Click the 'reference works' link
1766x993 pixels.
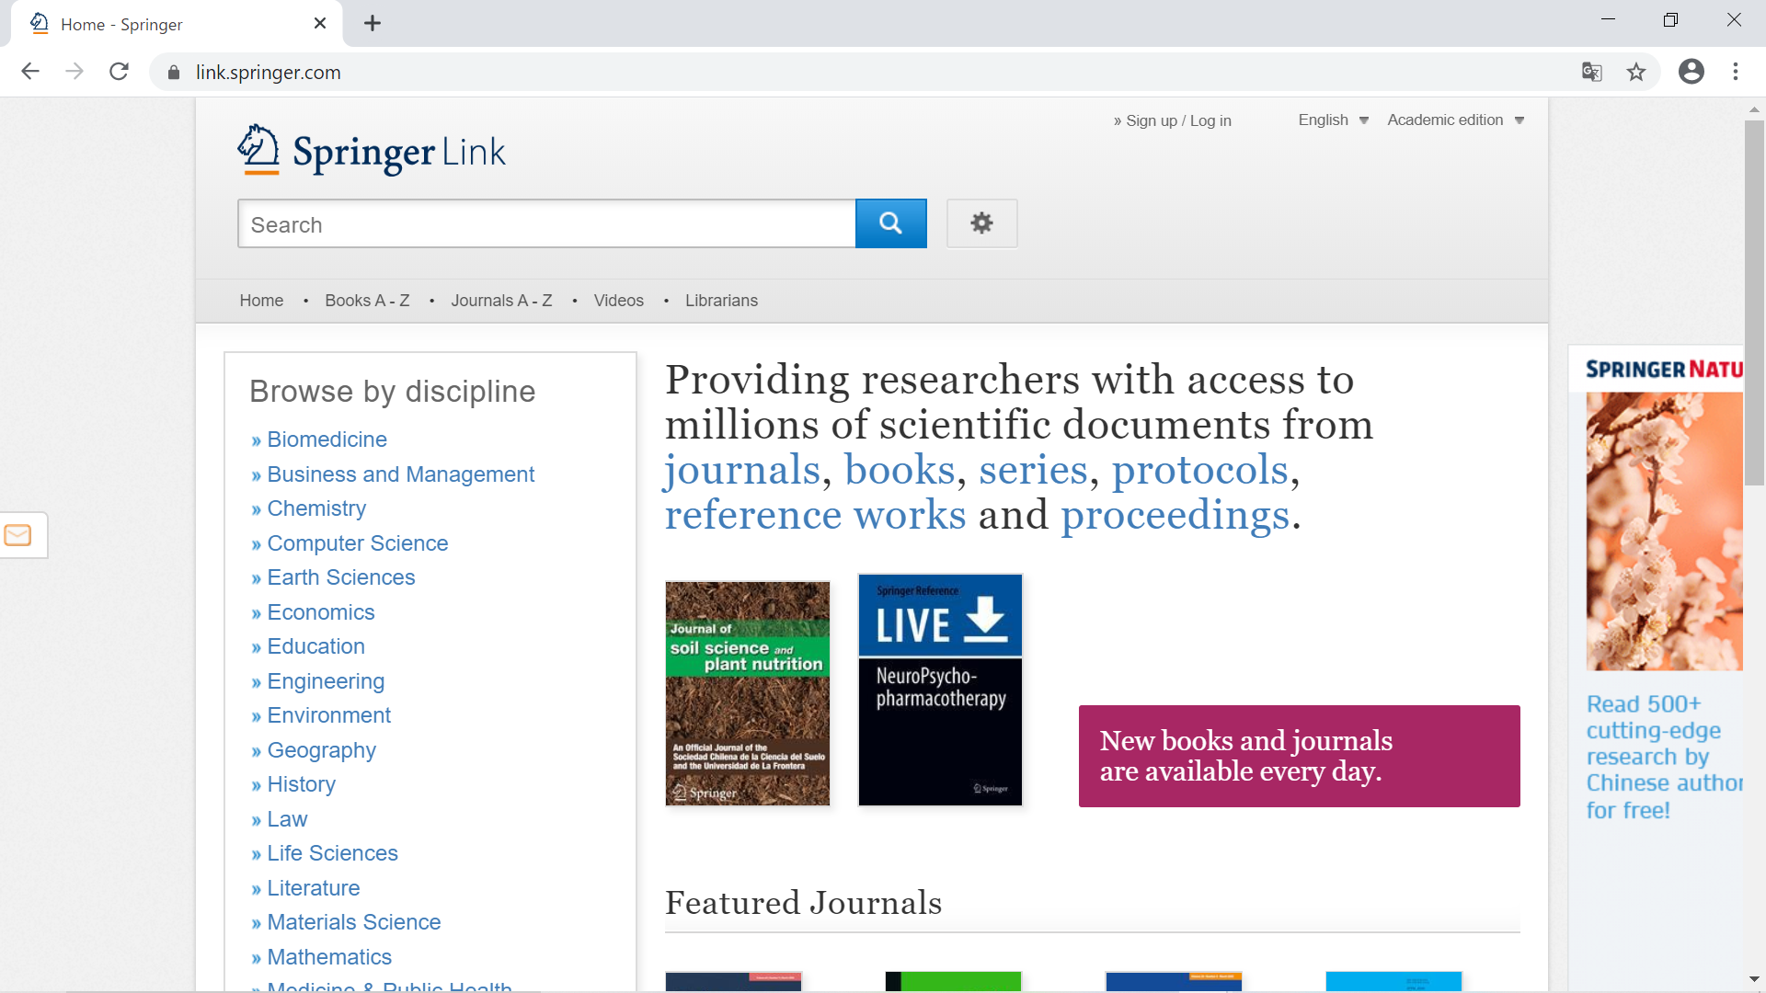815,515
